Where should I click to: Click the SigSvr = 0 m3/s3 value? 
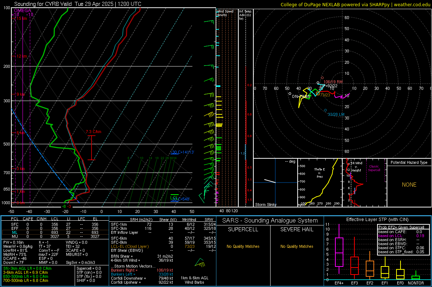click(x=81, y=262)
